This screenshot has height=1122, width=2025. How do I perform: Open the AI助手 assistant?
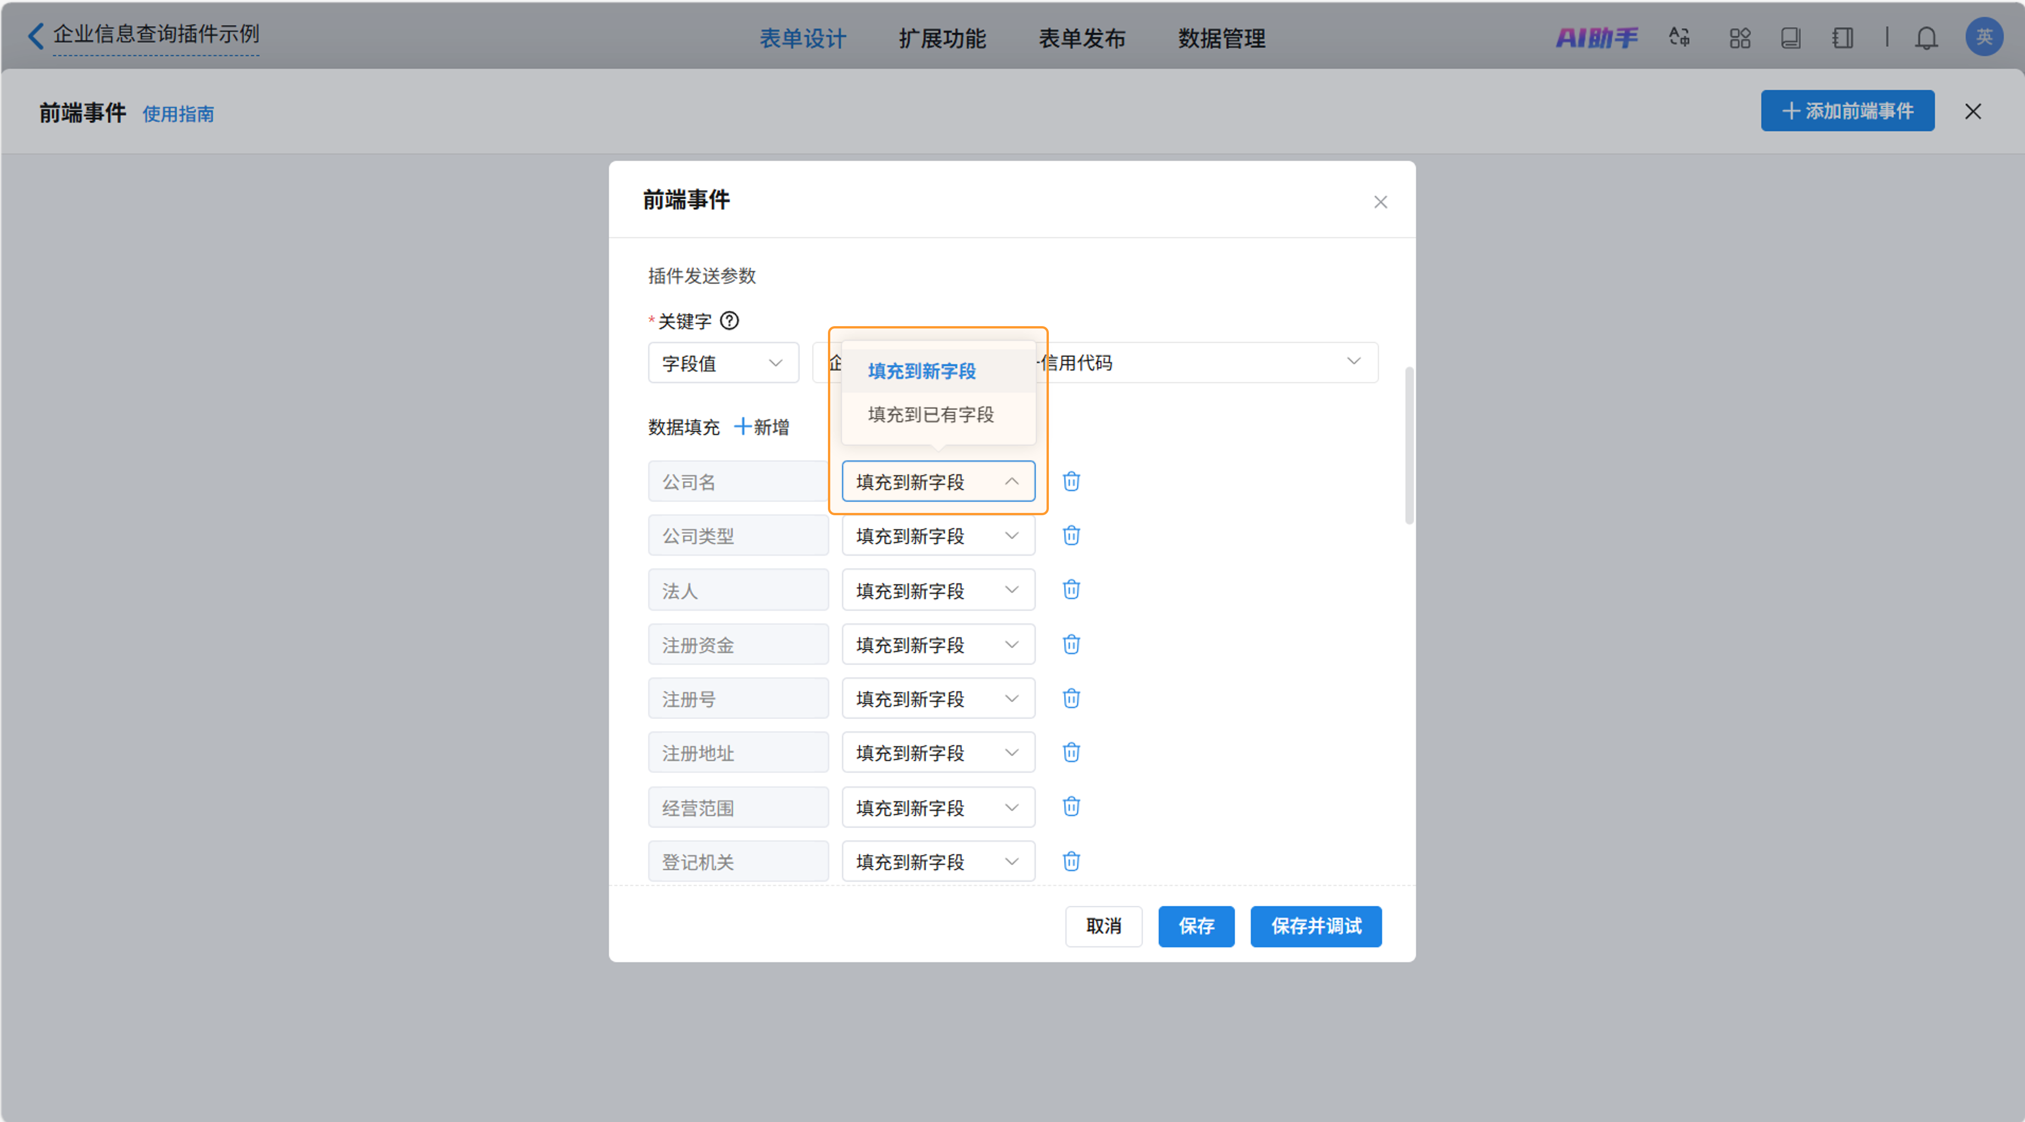[x=1597, y=38]
